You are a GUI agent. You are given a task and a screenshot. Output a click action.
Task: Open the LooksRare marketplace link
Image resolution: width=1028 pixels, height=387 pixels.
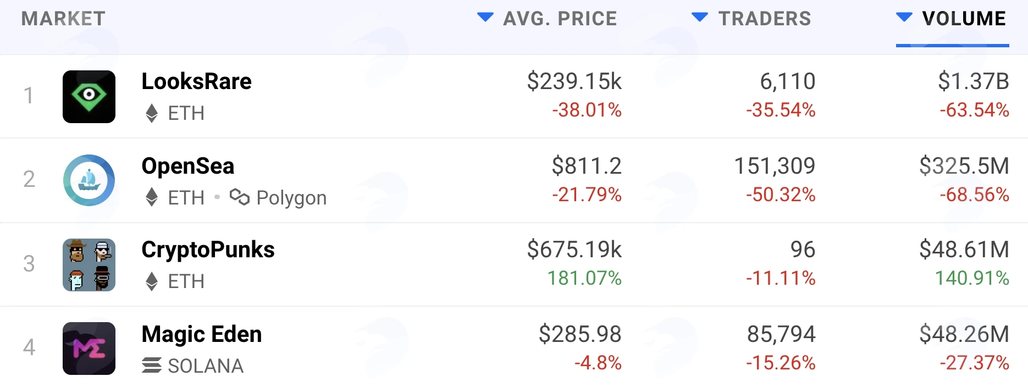pos(196,81)
